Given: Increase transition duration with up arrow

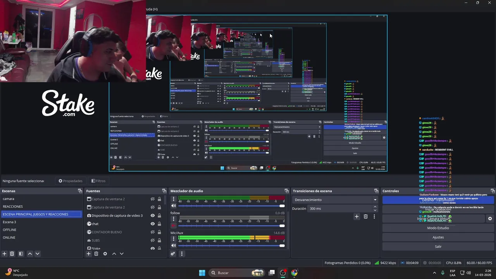Looking at the screenshot, I should pyautogui.click(x=375, y=207).
